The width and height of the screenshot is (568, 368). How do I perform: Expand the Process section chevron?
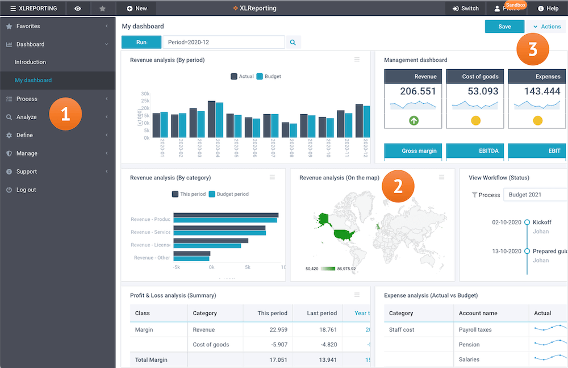click(107, 99)
